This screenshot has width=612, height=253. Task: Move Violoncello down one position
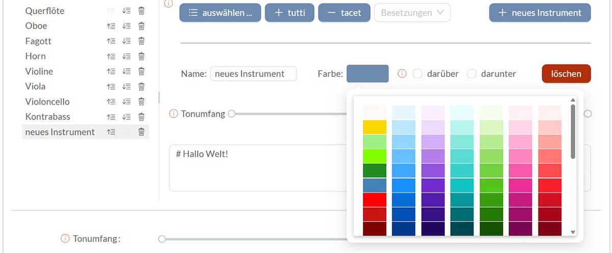[x=126, y=102]
